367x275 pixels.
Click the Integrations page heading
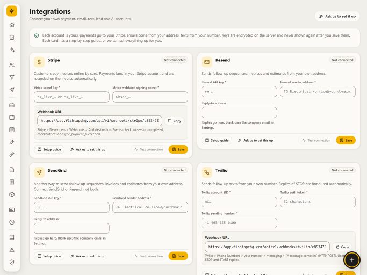coord(50,11)
